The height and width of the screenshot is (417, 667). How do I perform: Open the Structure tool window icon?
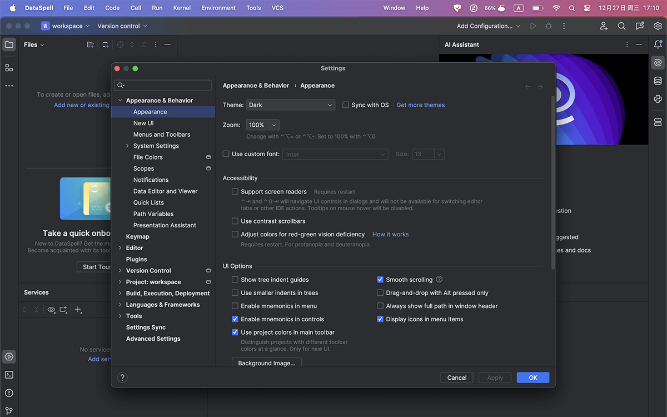pos(9,68)
